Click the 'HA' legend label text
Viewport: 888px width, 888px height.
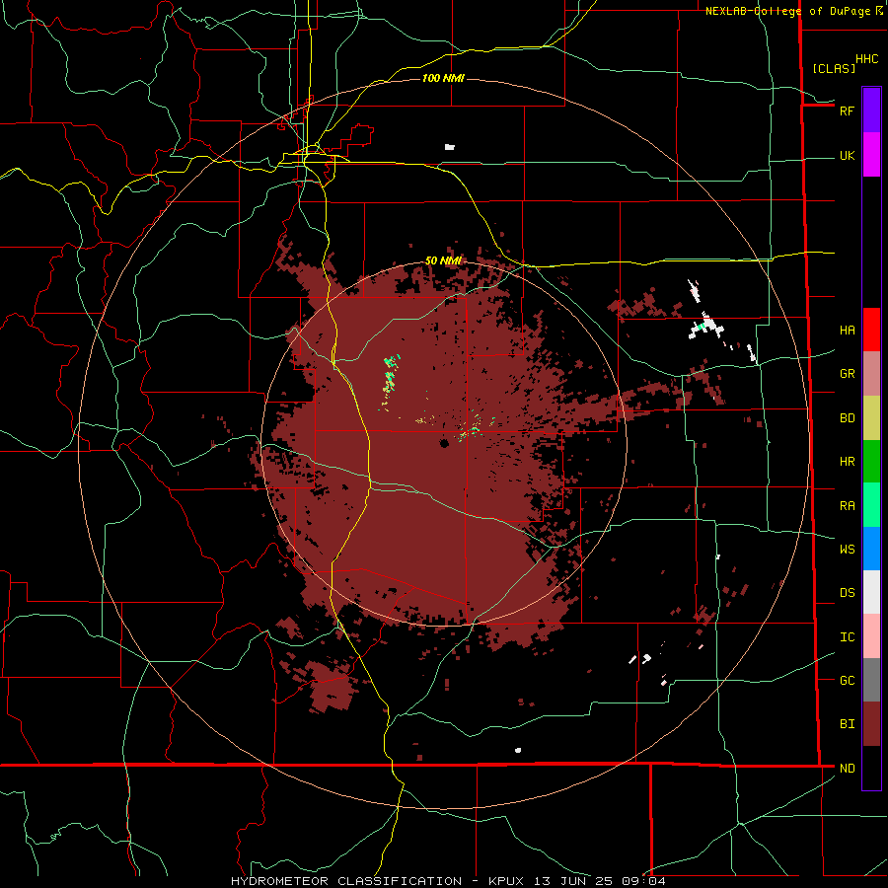[x=847, y=330]
